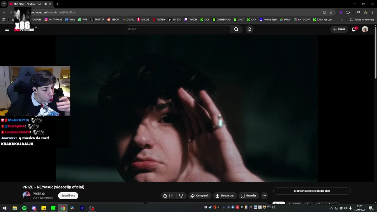Open the YouTube account avatar menu
The width and height of the screenshot is (377, 212).
point(365,29)
